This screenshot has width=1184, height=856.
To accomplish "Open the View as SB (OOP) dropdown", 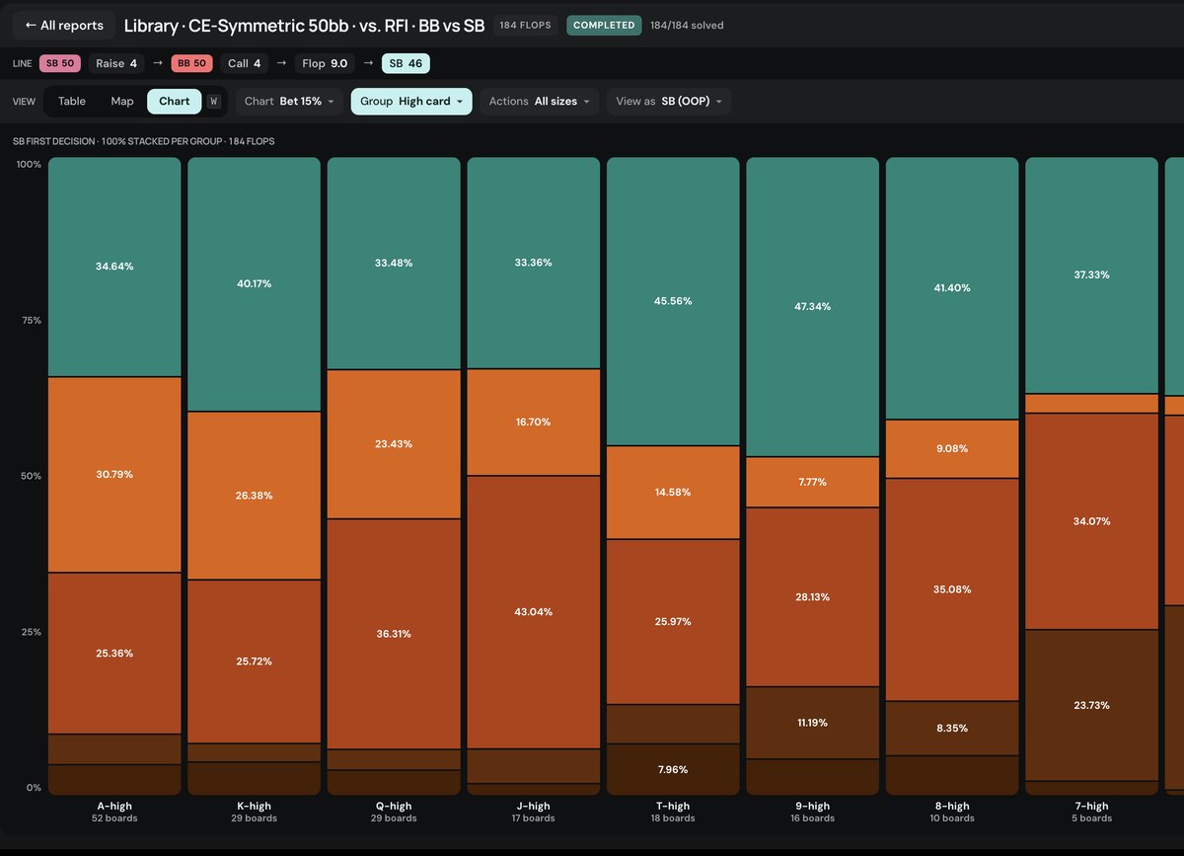I will [669, 102].
